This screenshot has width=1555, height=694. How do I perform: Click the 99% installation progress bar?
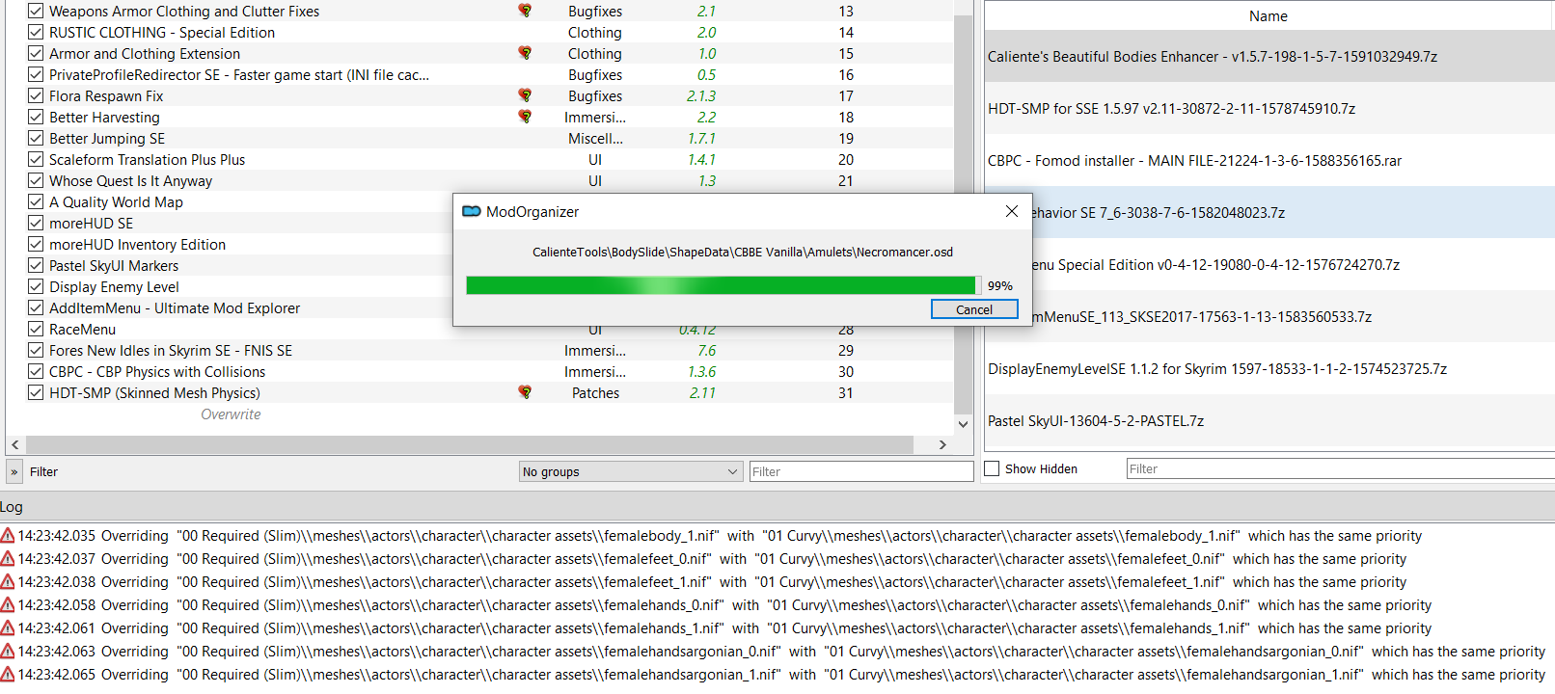coord(722,285)
